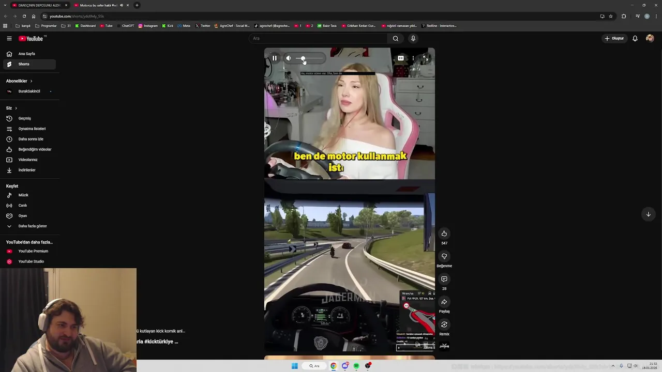The height and width of the screenshot is (372, 662).
Task: Open the YouTube hamburger guide menu
Action: (9, 38)
